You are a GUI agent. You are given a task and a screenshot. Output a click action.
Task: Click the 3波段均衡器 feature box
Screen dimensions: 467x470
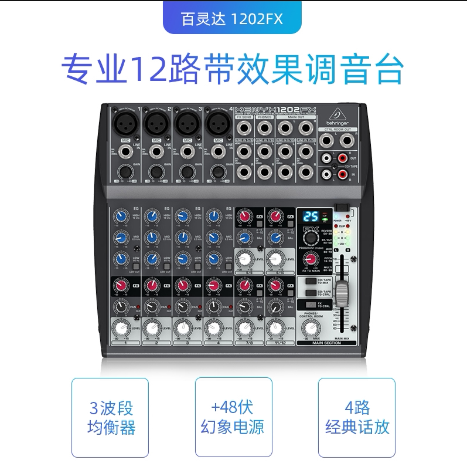[x=110, y=418]
